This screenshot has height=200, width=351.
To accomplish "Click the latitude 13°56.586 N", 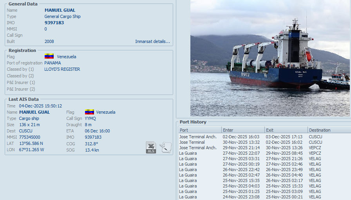I will 31,143.
